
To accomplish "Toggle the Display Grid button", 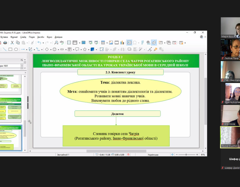I will point(69,42).
